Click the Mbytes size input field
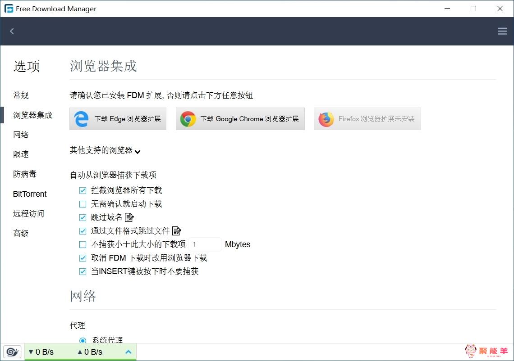 (206, 244)
